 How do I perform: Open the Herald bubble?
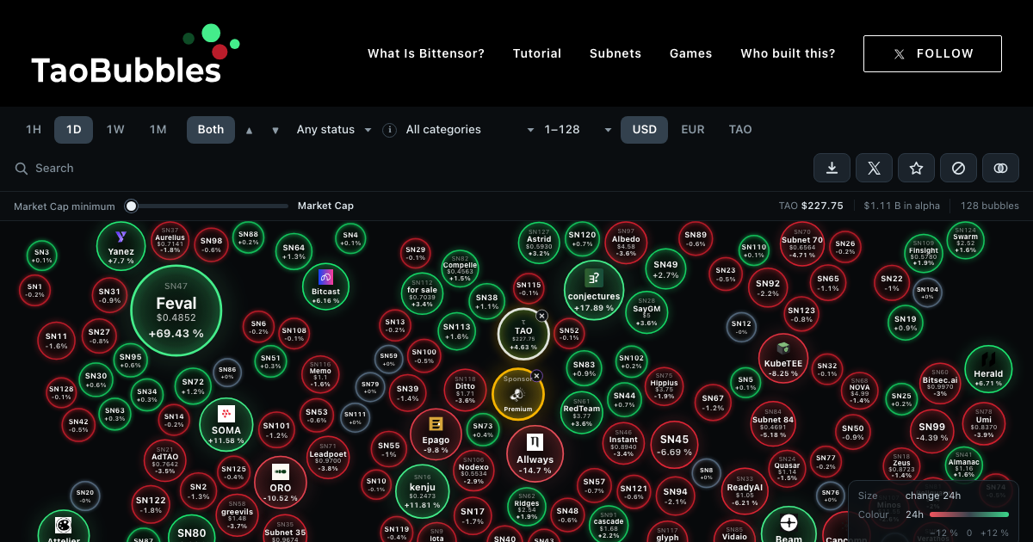988,368
